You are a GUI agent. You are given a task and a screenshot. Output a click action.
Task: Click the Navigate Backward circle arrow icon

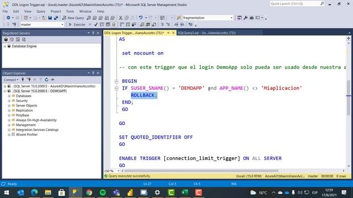pyautogui.click(x=8, y=18)
